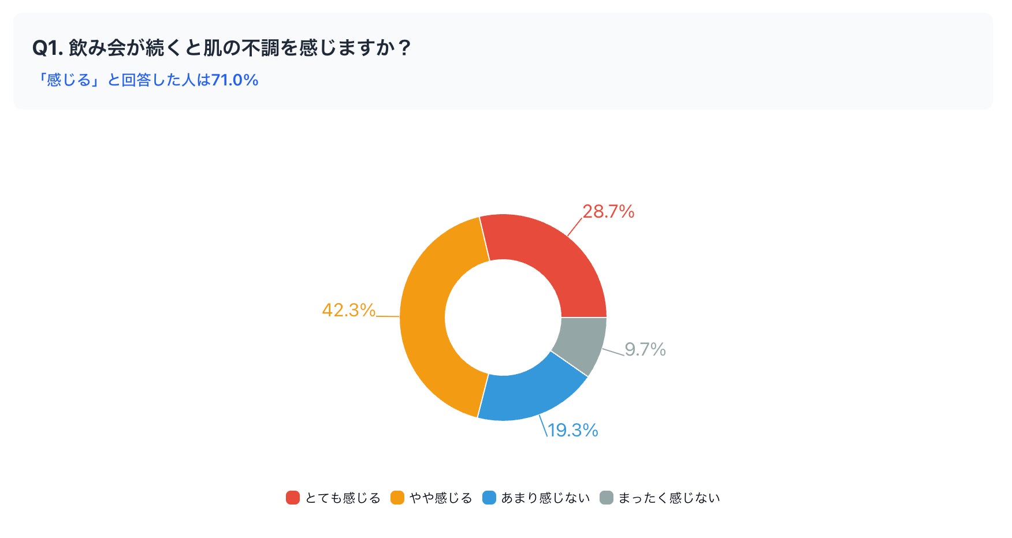Click the 9.7% data label
The width and height of the screenshot is (1012, 538).
(x=645, y=349)
